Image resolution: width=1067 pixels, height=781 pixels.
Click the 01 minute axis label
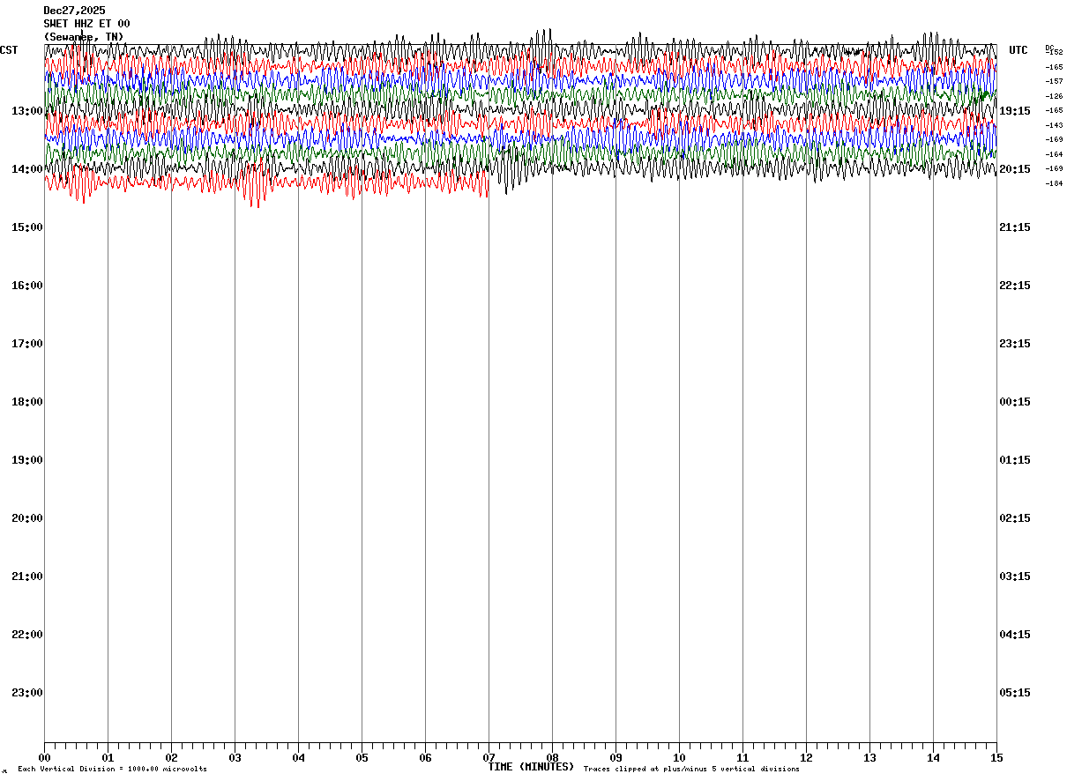[108, 758]
